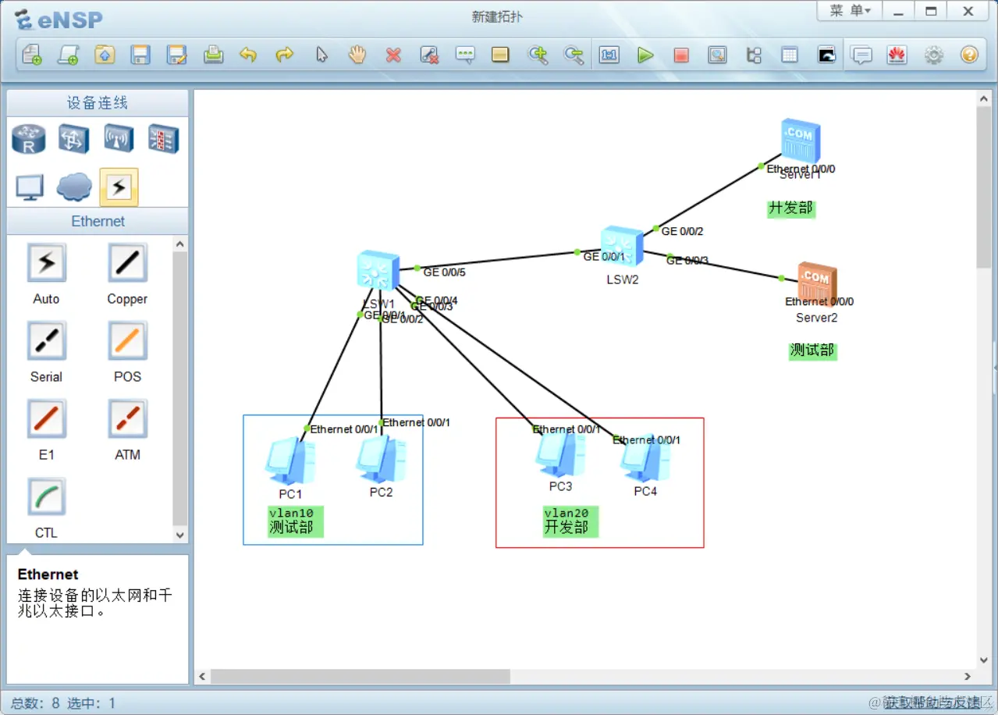Select the Cloud device category
Screen dimensions: 998x715
[x=74, y=187]
